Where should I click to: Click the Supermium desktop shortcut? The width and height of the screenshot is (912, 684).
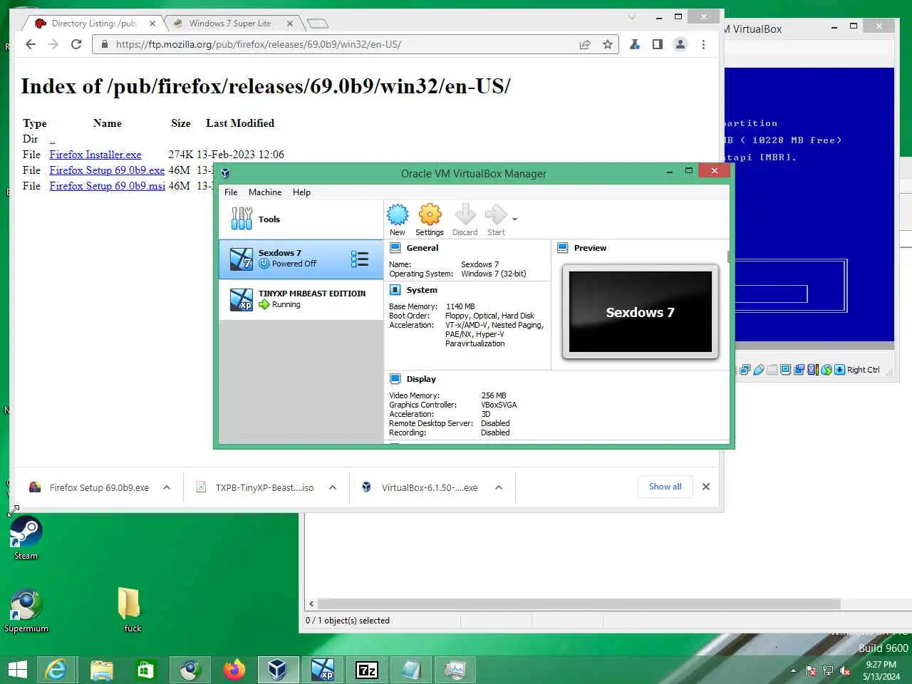pos(26,611)
